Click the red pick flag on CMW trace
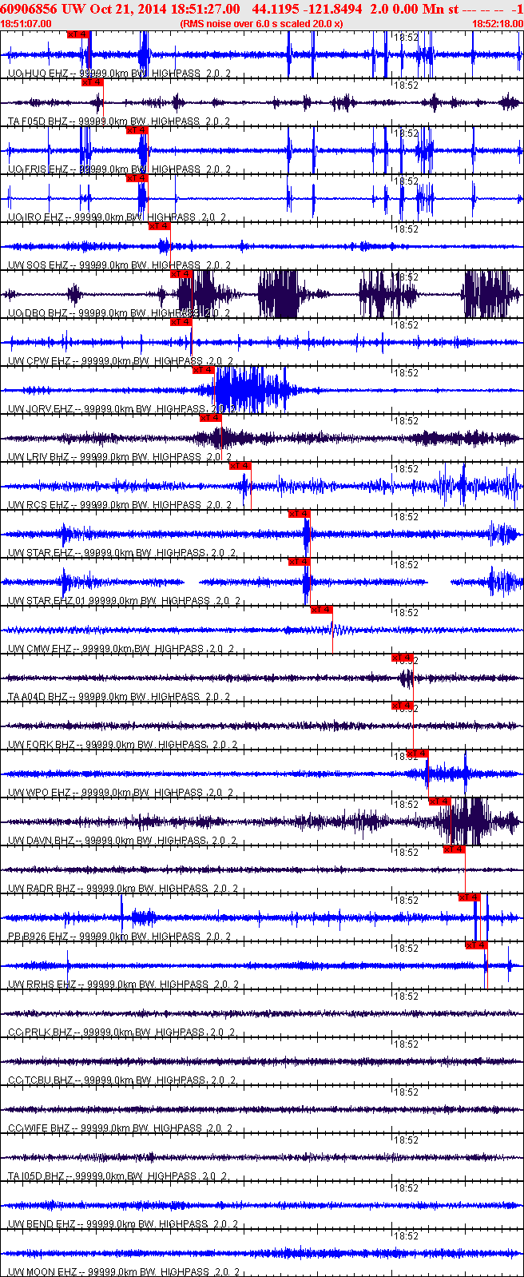Screen dimensions: 524x1277 coord(321,610)
